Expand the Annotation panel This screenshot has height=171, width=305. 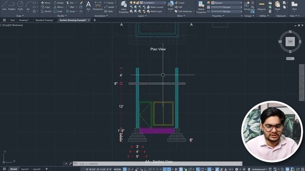tap(101, 16)
